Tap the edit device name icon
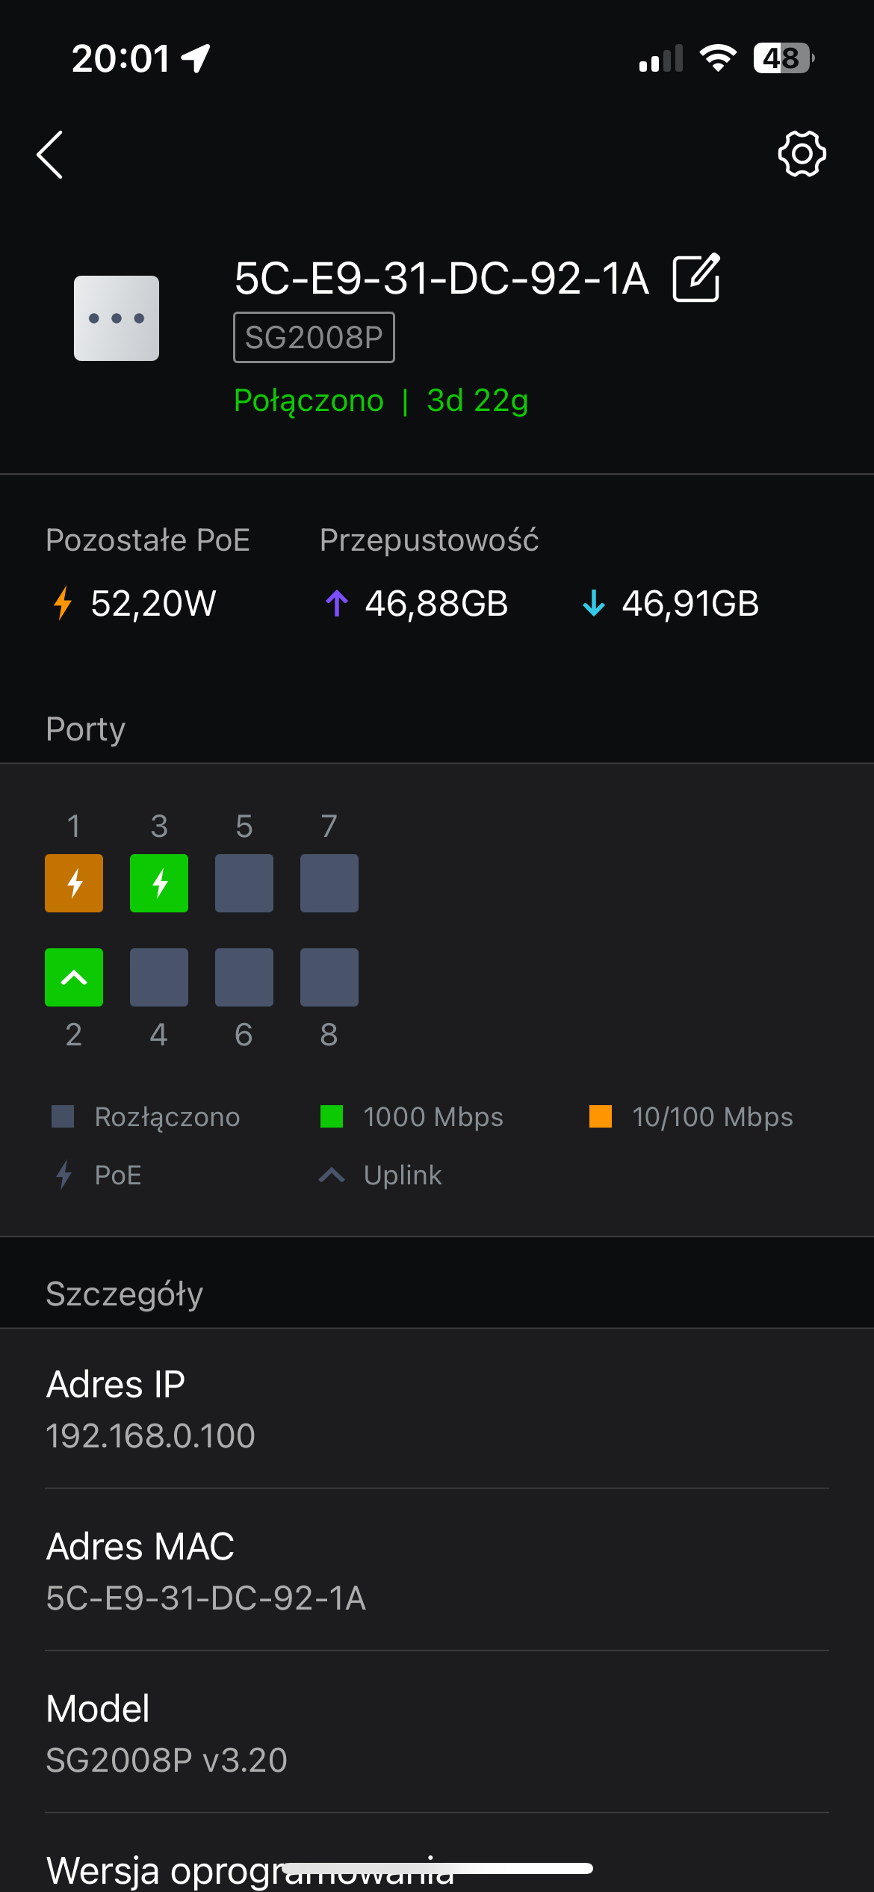The width and height of the screenshot is (874, 1892). [696, 278]
